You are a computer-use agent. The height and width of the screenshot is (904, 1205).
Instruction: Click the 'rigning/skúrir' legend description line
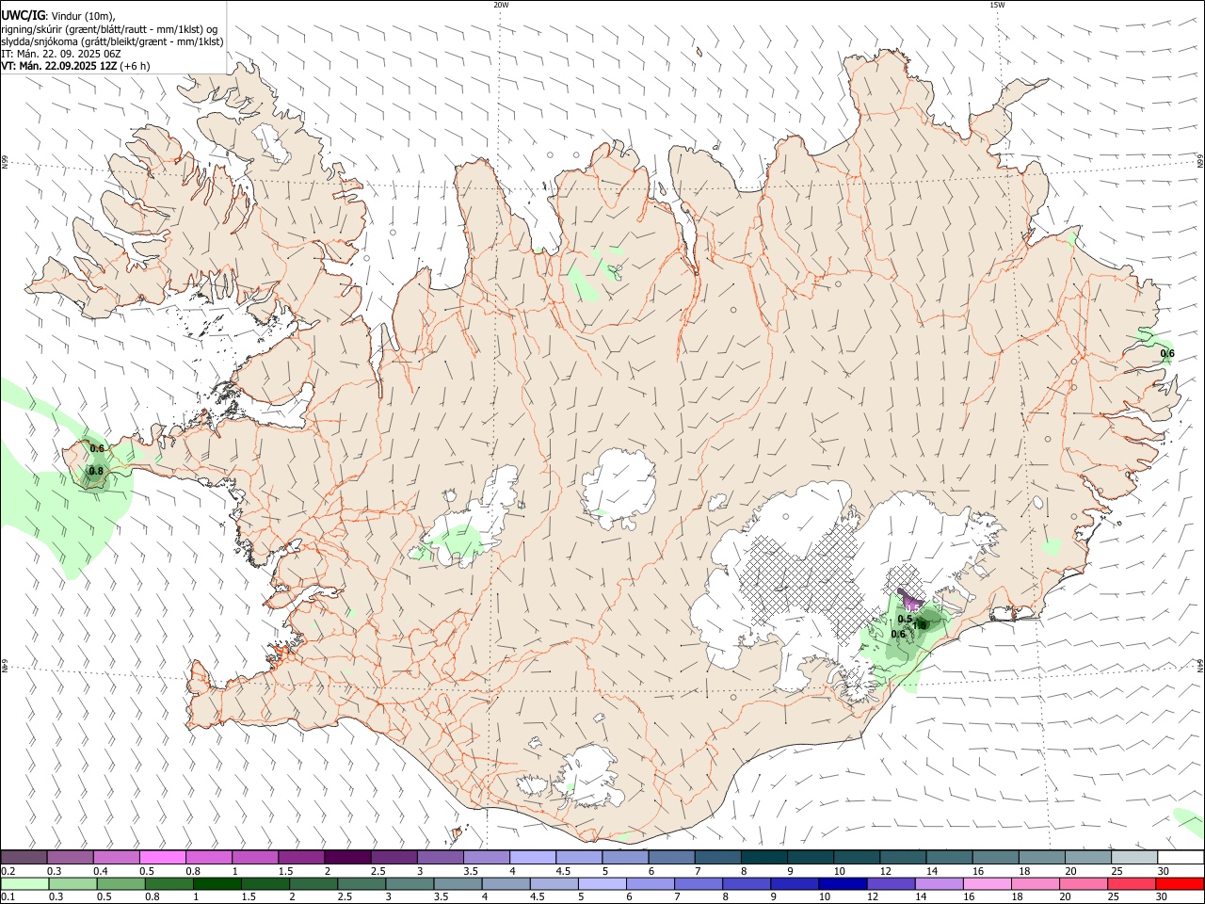tap(109, 28)
